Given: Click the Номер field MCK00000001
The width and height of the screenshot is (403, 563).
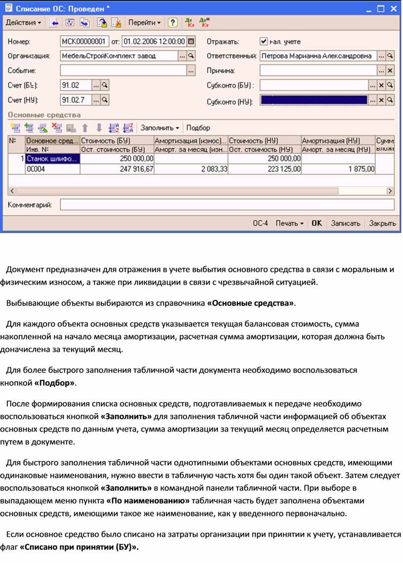Looking at the screenshot, I should click(x=84, y=41).
